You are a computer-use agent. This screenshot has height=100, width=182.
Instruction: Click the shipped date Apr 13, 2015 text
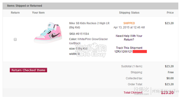pyautogui.click(x=129, y=27)
